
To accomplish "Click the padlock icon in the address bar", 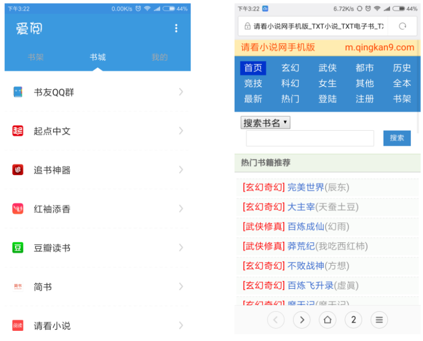I will pos(247,26).
